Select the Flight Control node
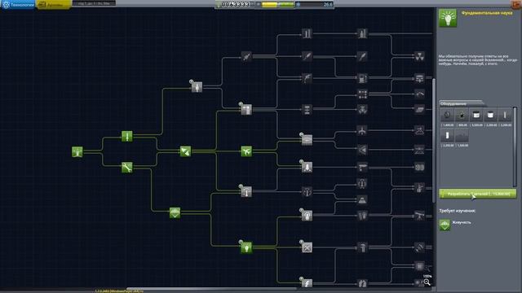The width and height of the screenshot is (522, 293). (246, 192)
